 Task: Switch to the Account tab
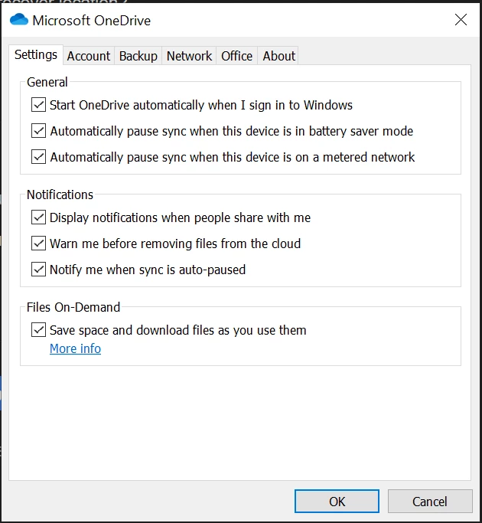pyautogui.click(x=88, y=56)
